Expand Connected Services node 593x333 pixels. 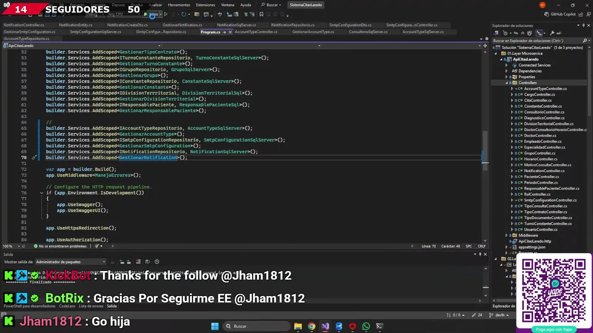pyautogui.click(x=506, y=65)
